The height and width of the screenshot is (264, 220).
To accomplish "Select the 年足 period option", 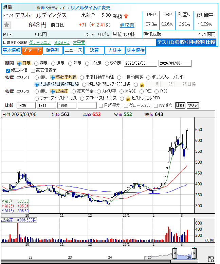I will pyautogui.click(x=70, y=64).
